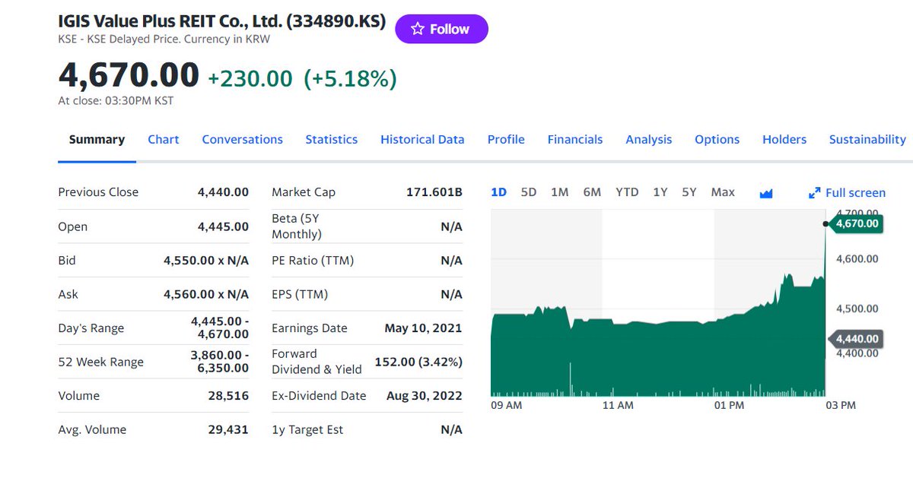Image resolution: width=913 pixels, height=478 pixels.
Task: Click the dividend value 152.00 (3.42%)
Action: [418, 362]
